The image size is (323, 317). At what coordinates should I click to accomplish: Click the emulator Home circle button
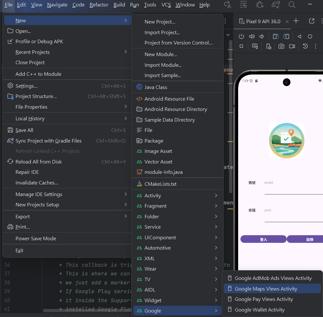310,37
